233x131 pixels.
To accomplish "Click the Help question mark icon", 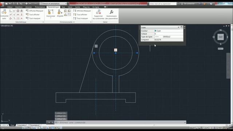I will click(211, 4).
